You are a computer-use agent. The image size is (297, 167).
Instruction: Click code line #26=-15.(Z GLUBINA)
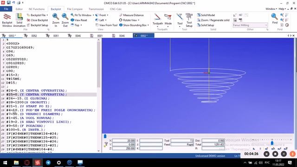(28, 98)
